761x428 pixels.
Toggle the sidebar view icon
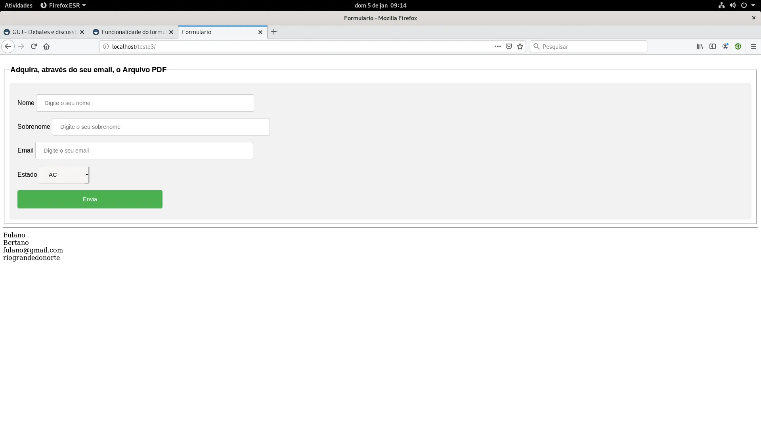tap(713, 46)
